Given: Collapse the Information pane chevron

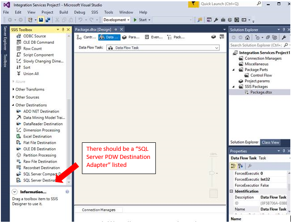Looking at the screenshot, I should point(15,192).
